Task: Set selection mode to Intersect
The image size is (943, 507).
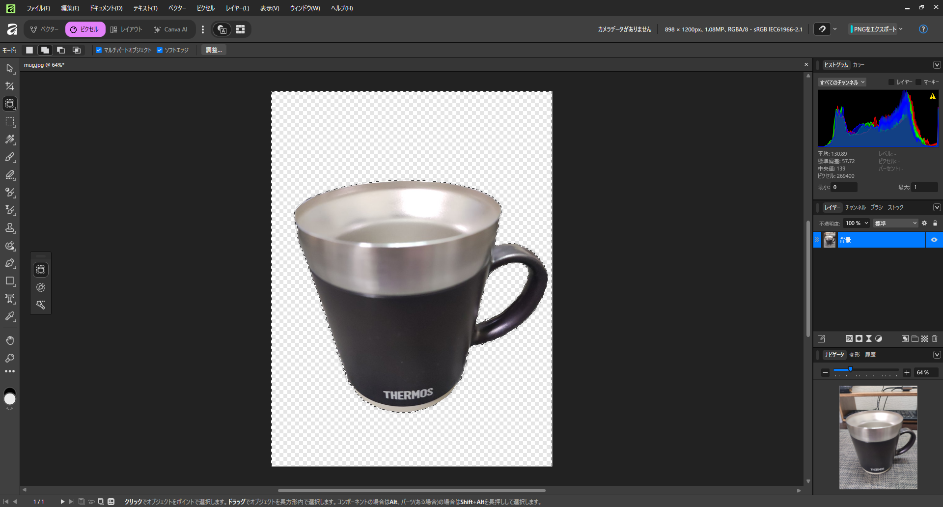Action: (x=77, y=50)
